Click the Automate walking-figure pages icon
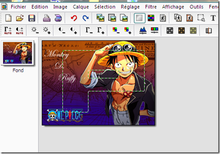This screenshot has height=154, width=220. click(x=178, y=18)
